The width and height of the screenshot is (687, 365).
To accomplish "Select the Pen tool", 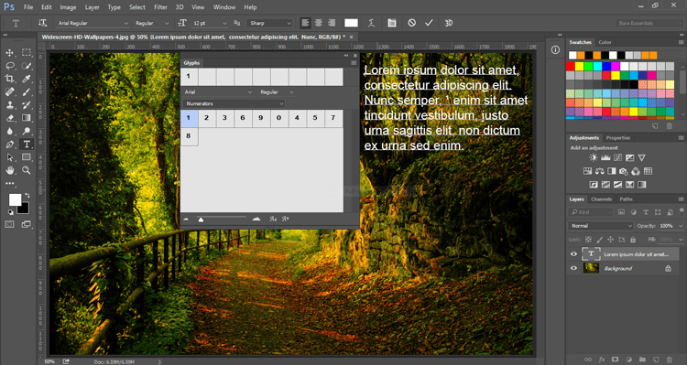I will (x=9, y=145).
